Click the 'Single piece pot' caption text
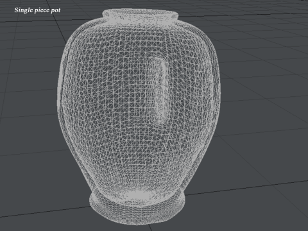308x231 pixels. point(37,10)
